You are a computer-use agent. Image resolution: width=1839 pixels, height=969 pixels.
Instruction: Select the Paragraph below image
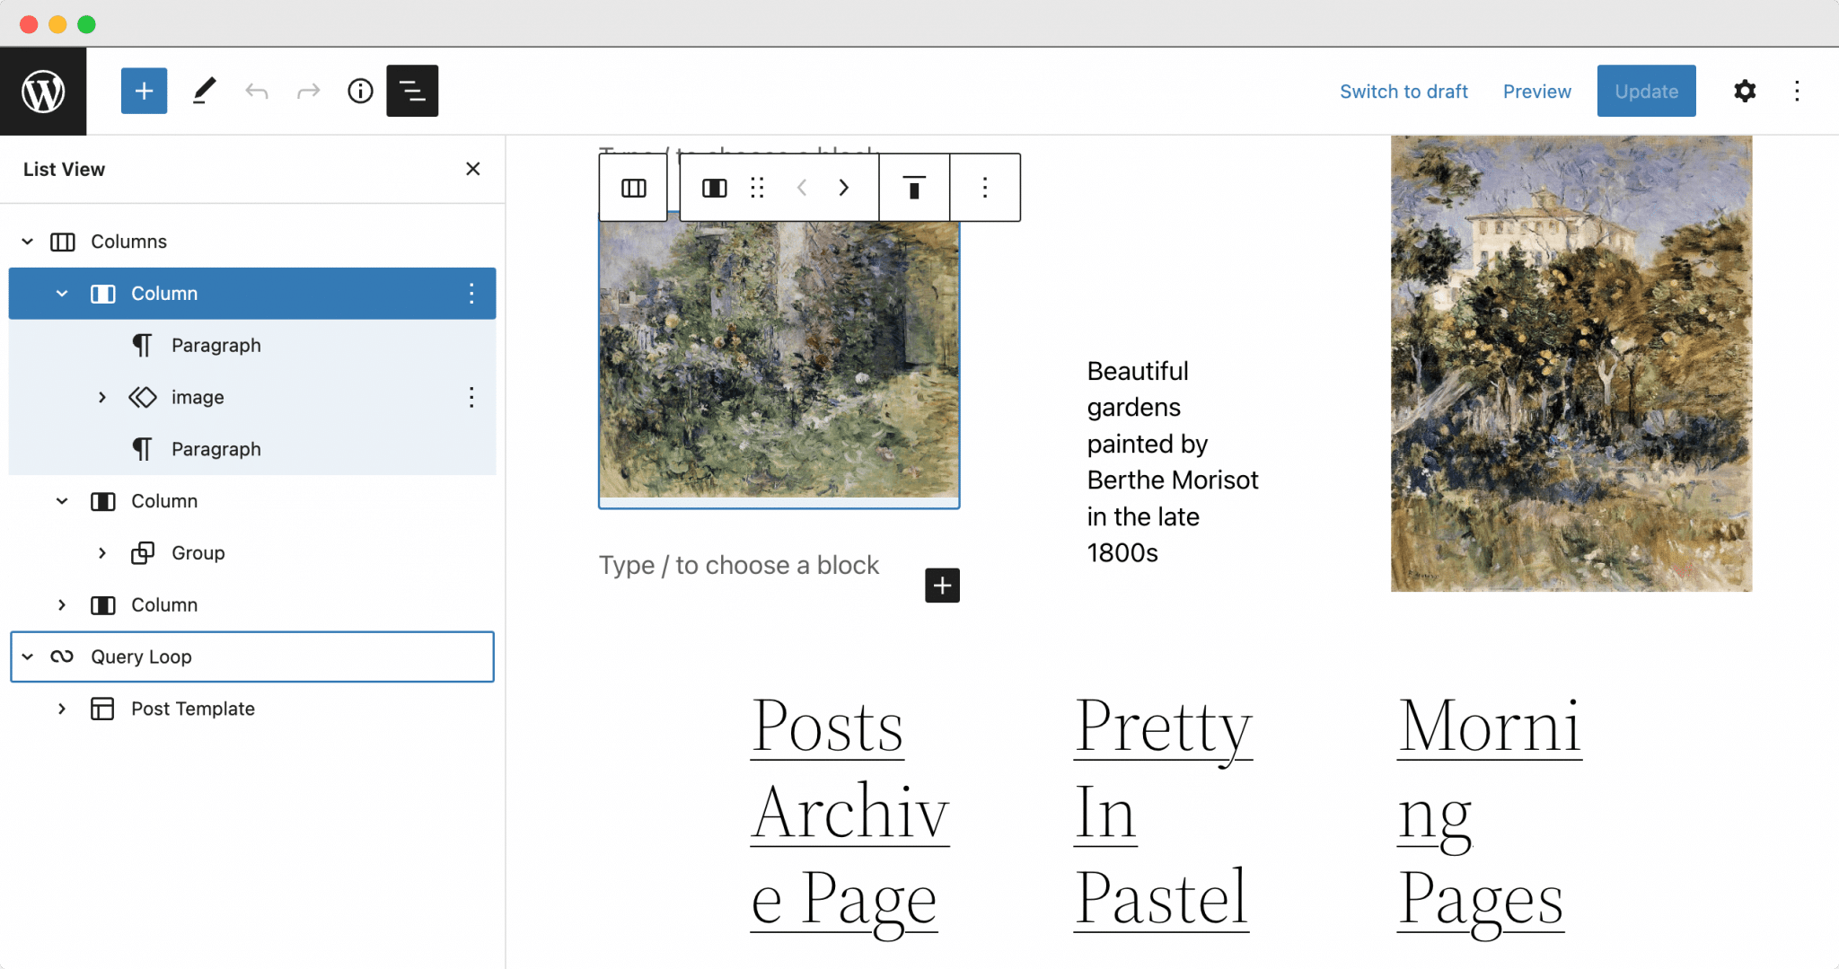[252, 449]
